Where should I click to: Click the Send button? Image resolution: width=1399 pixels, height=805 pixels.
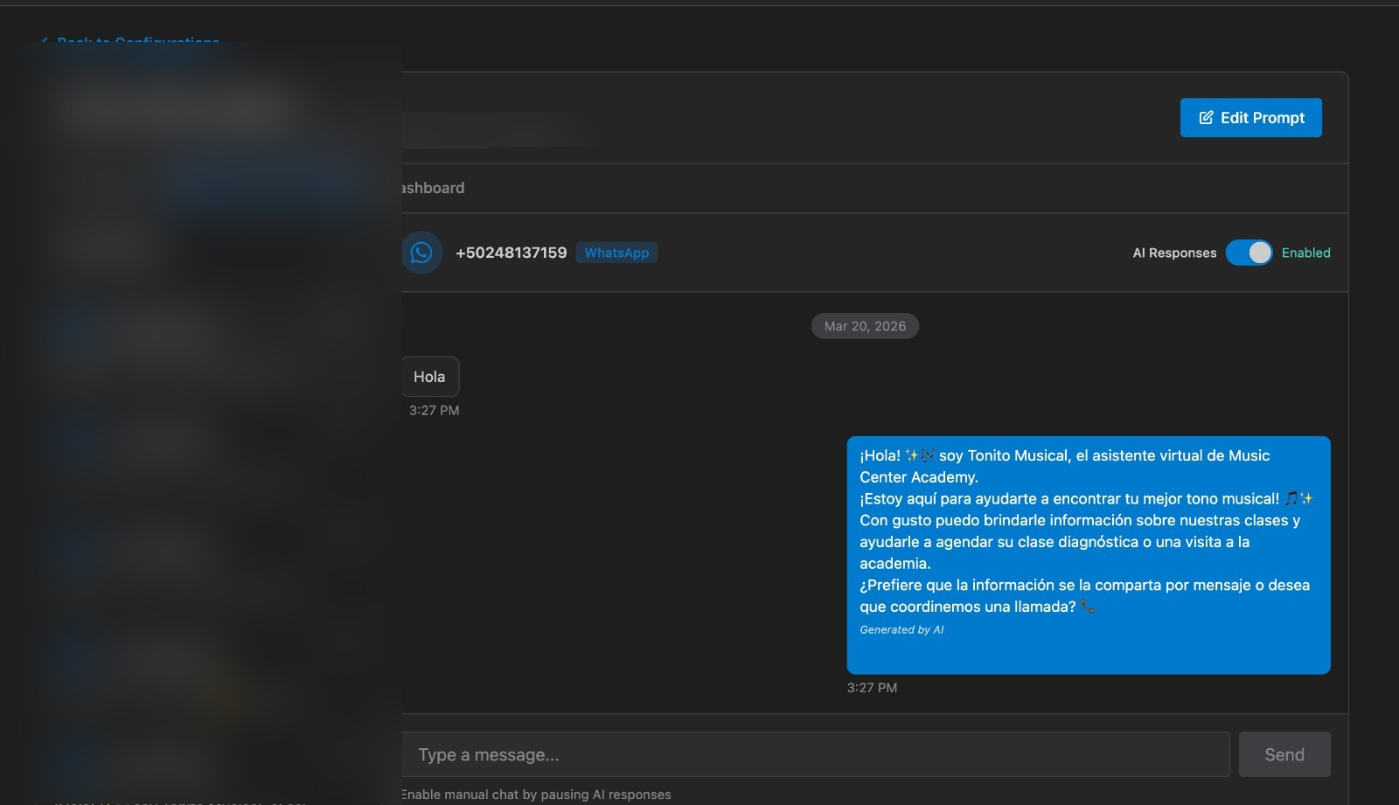pos(1284,753)
